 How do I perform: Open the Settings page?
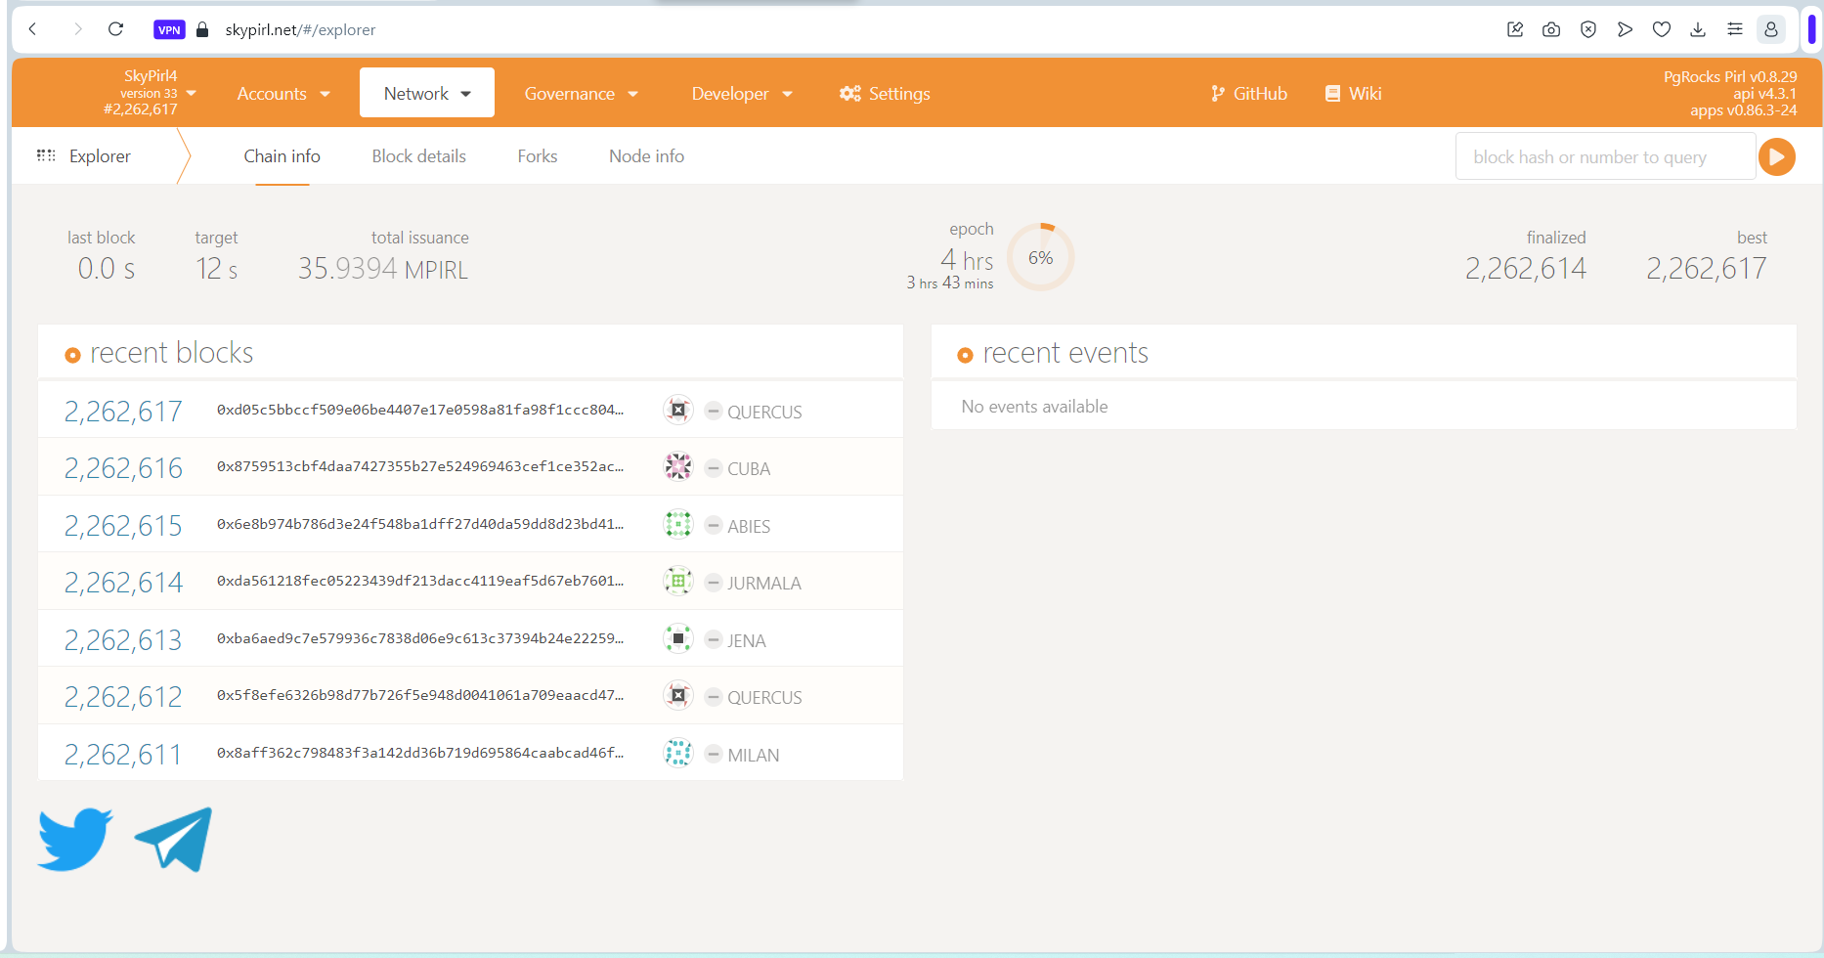tap(885, 94)
